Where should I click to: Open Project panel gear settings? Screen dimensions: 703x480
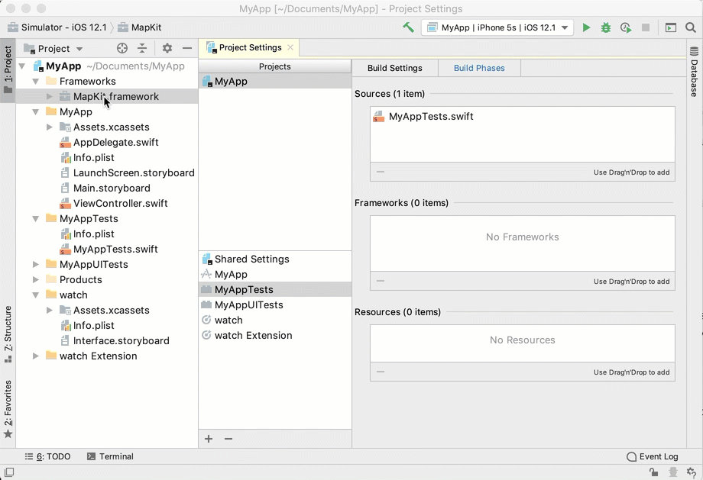point(167,48)
